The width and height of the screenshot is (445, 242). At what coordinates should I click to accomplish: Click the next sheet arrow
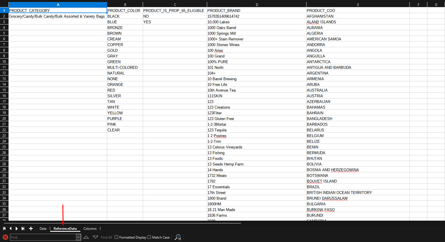click(17, 229)
